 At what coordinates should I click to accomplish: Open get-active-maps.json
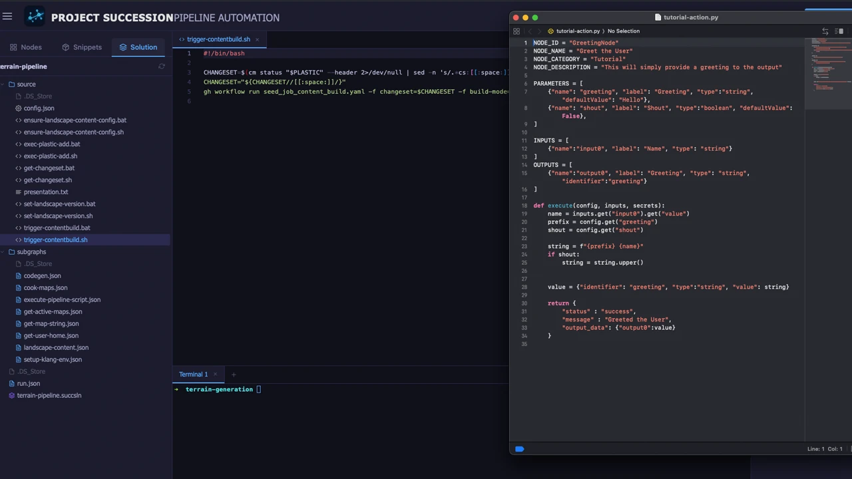coord(53,312)
